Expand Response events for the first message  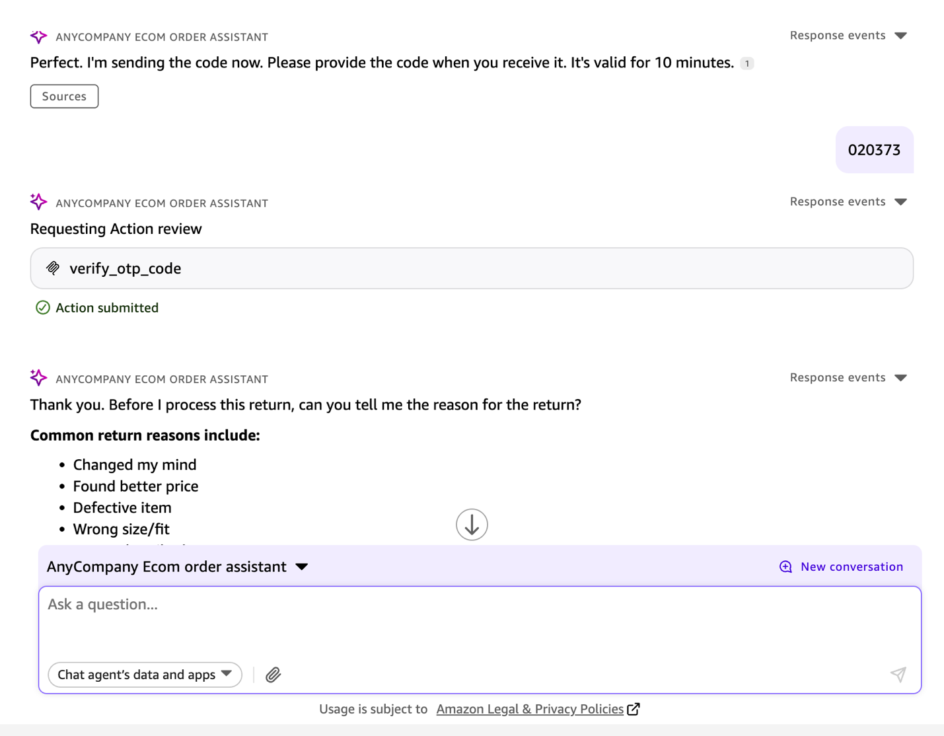tap(848, 36)
